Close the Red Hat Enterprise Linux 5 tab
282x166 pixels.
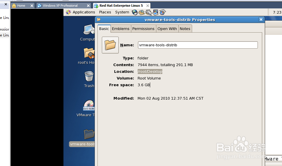148,6
